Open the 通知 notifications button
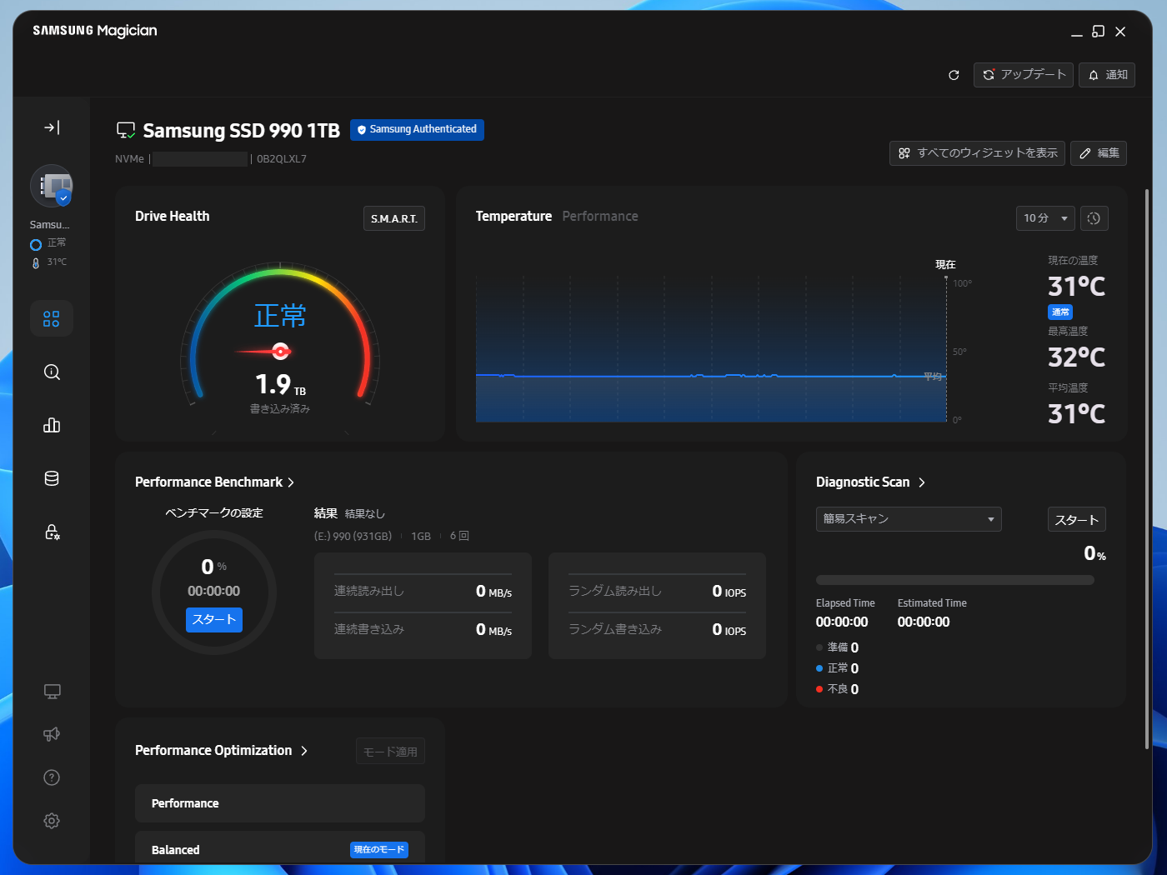Screen dimensions: 1167x875 [1107, 75]
